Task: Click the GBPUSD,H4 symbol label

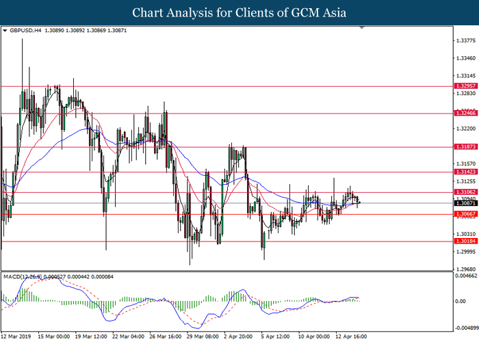Action: click(x=25, y=31)
